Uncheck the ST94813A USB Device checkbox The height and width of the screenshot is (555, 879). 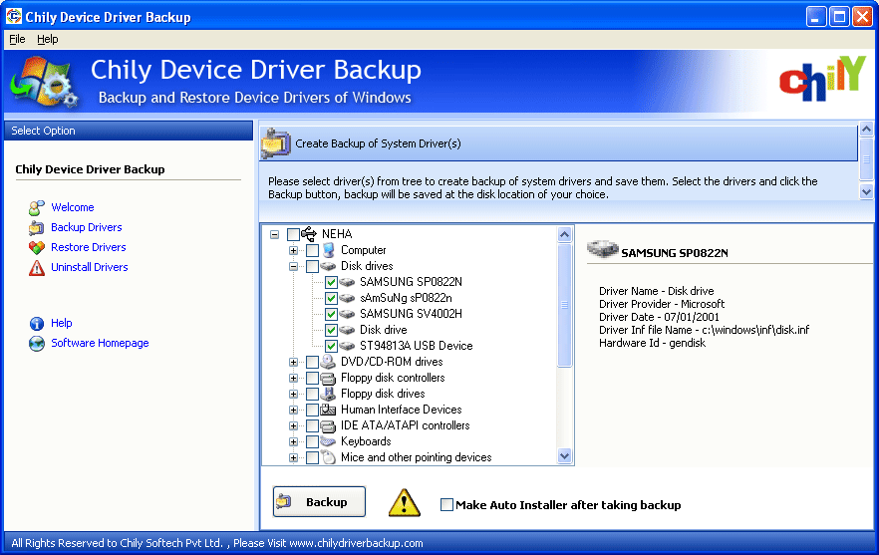click(331, 346)
